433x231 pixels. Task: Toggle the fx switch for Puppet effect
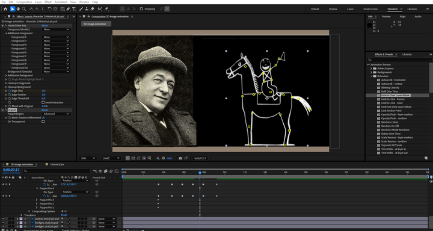coord(6,110)
